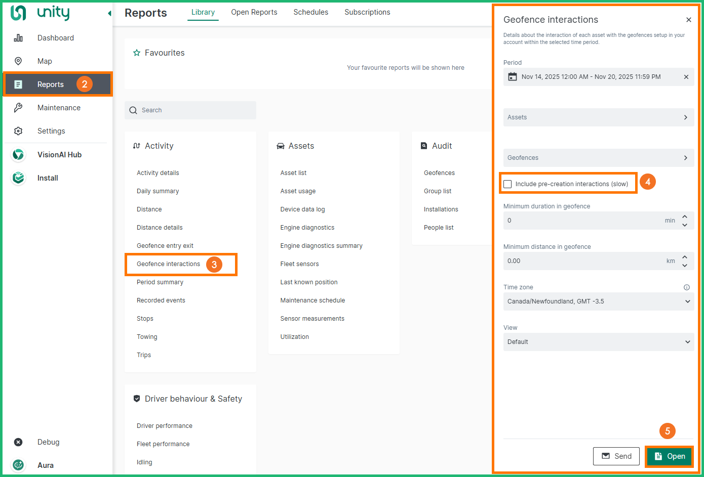Switch to the Open Reports tab
704x477 pixels.
(254, 12)
